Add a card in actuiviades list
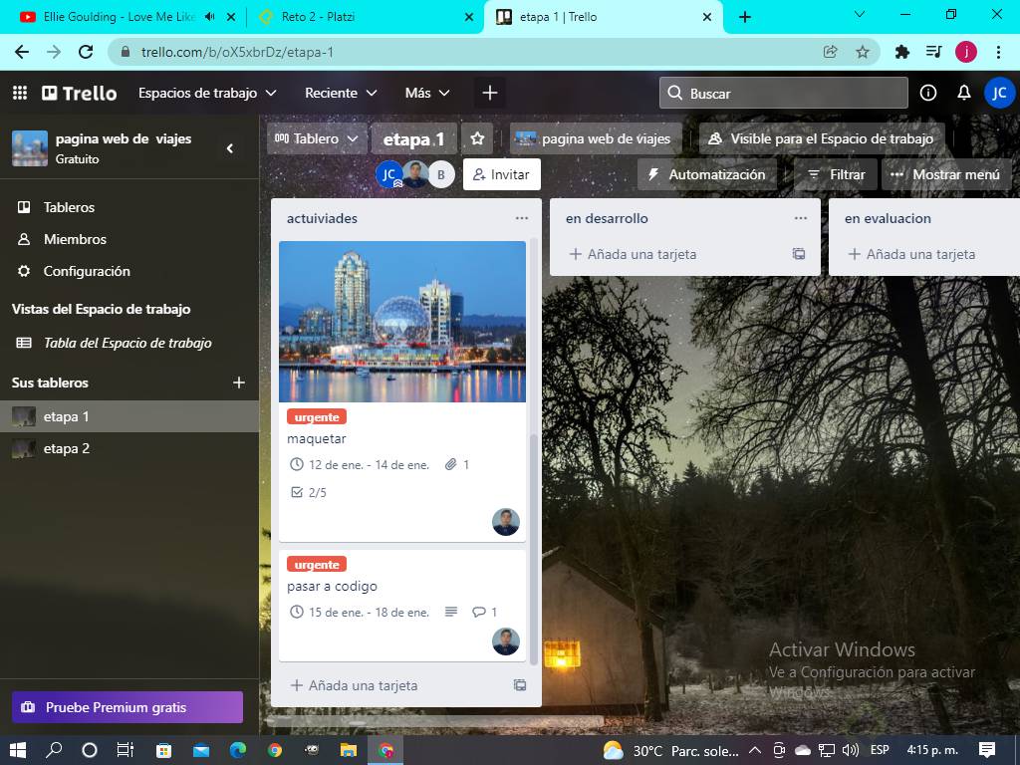The height and width of the screenshot is (765, 1020). tap(354, 685)
